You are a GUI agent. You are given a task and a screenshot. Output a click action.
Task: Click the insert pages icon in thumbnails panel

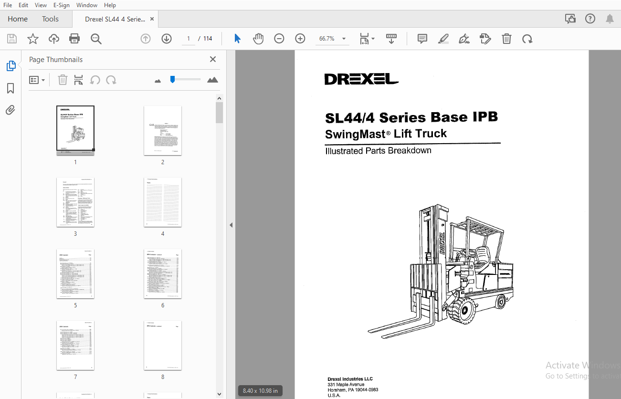79,80
